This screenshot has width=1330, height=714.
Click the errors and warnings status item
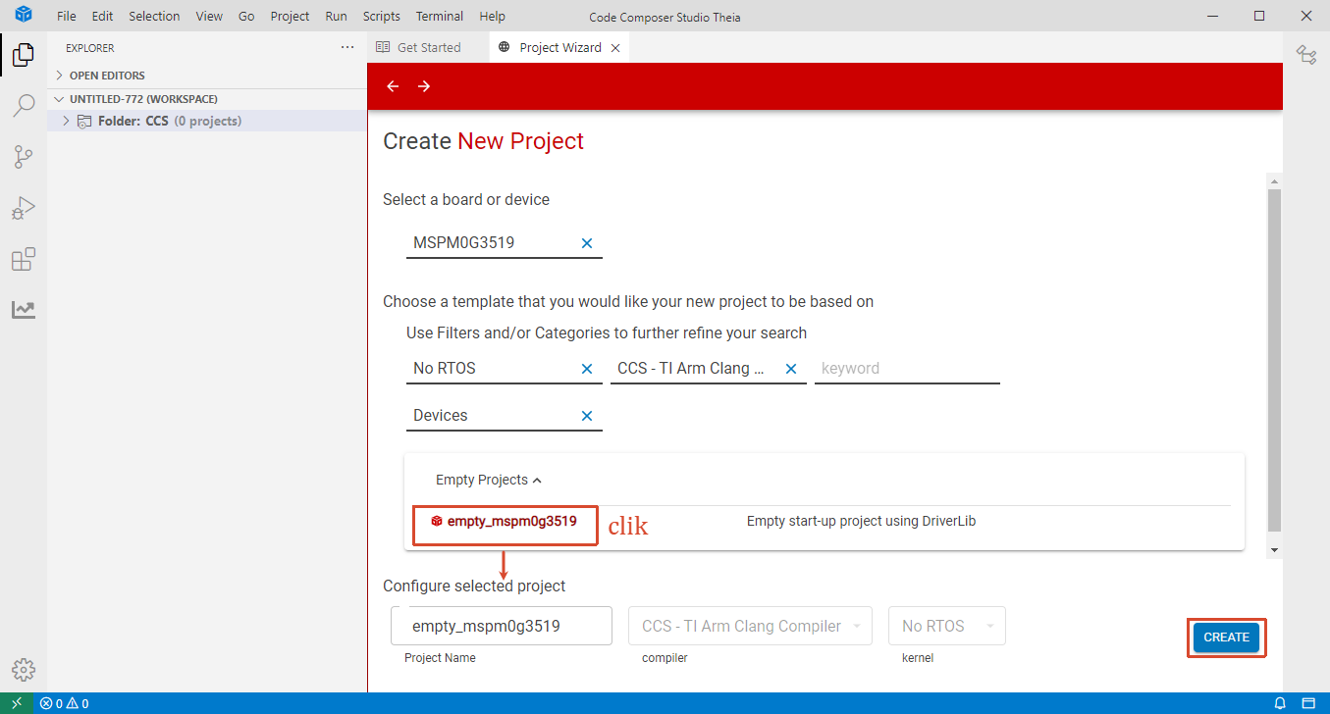coord(65,703)
